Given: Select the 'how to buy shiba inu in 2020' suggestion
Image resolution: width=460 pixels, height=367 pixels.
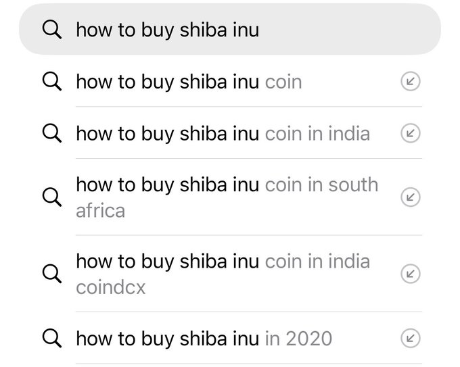Looking at the screenshot, I should coord(204,337).
